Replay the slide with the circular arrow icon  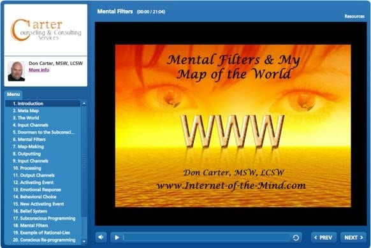pyautogui.click(x=296, y=237)
